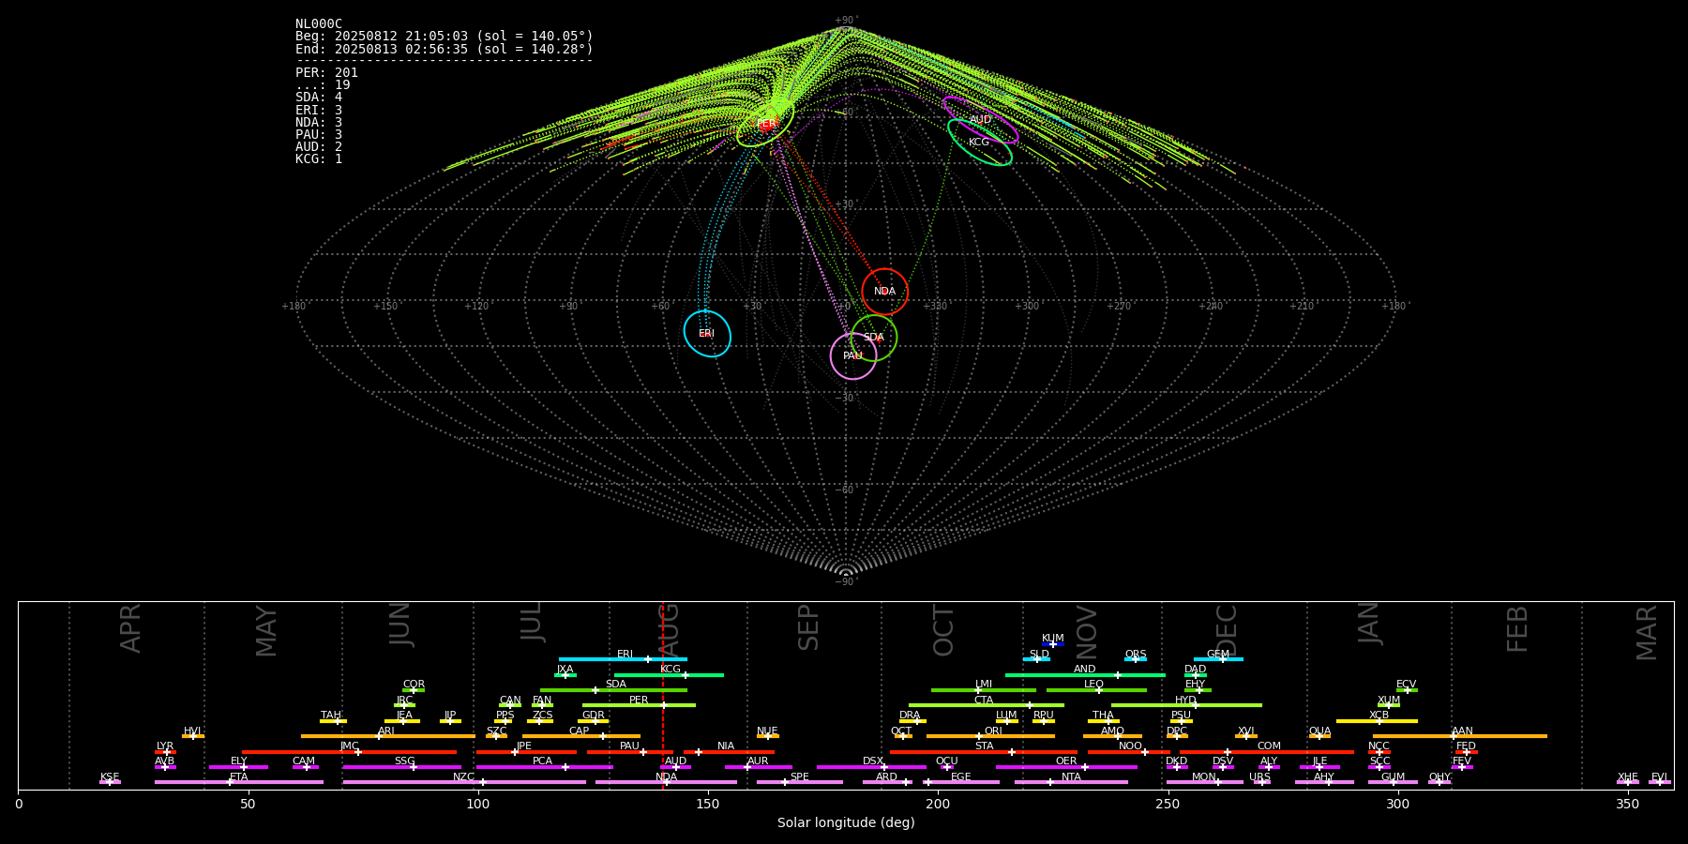
Task: Click the PER radiant circle on sky map
Action: tap(765, 123)
